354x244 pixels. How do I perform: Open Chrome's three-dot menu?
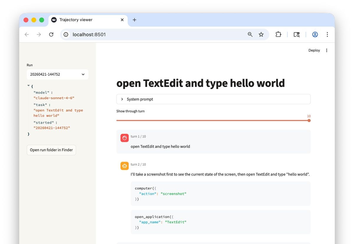click(327, 35)
